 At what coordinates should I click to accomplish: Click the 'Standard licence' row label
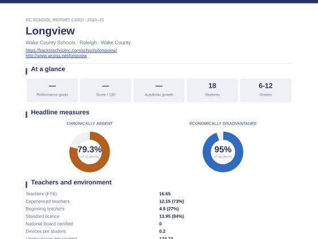coord(43,216)
